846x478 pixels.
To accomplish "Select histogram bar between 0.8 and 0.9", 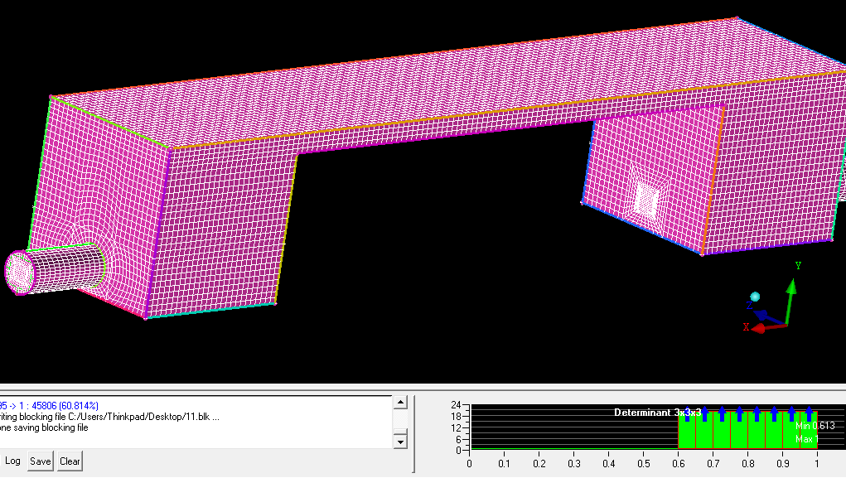I will (x=765, y=432).
